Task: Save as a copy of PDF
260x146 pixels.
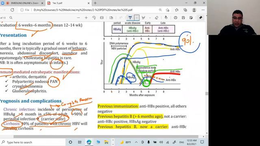Action: pyautogui.click(x=191, y=17)
